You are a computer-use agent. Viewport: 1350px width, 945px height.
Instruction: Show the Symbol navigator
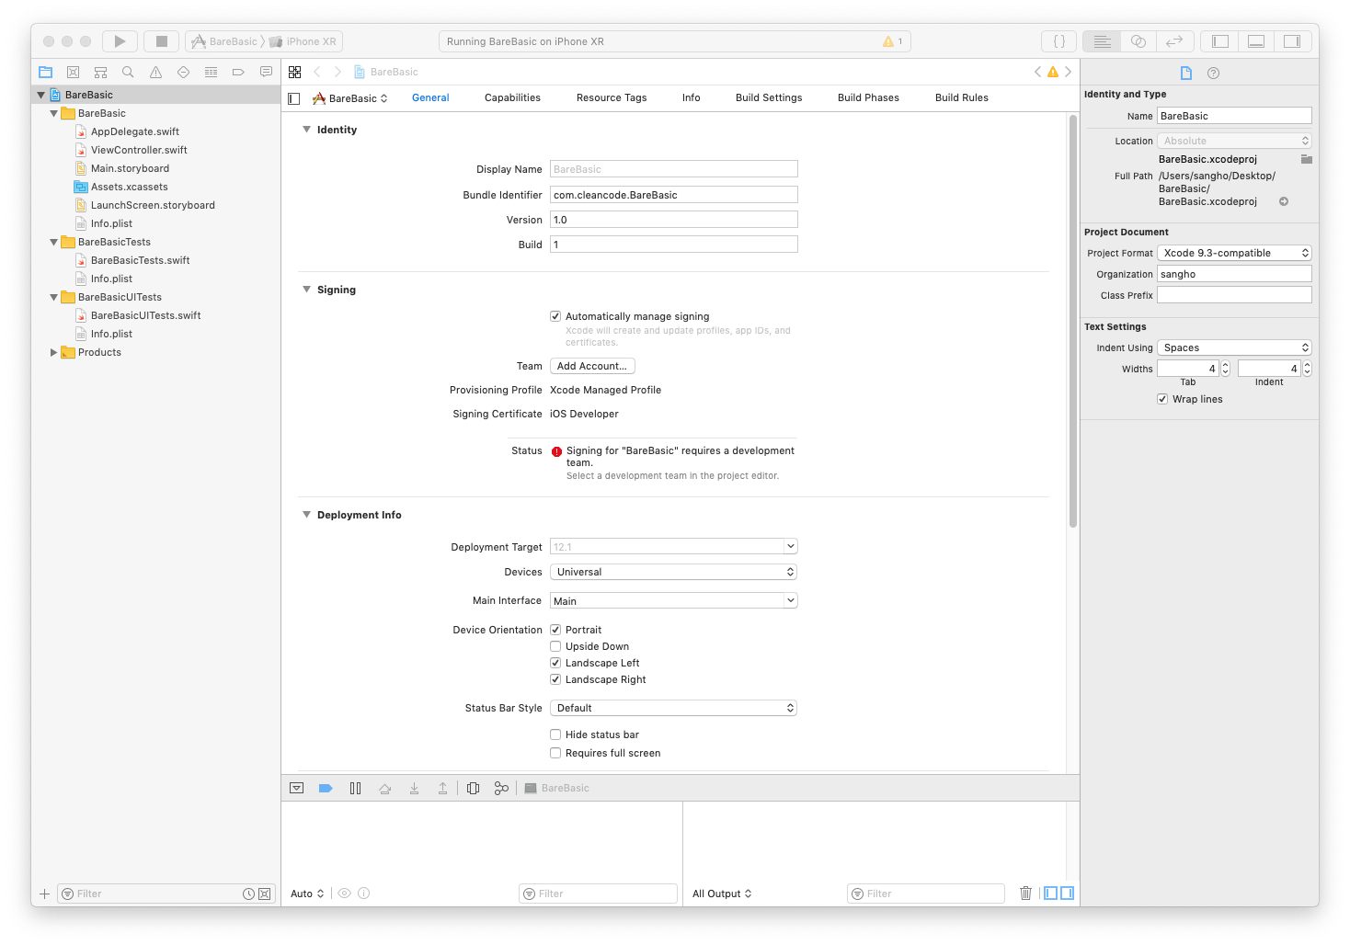[101, 72]
